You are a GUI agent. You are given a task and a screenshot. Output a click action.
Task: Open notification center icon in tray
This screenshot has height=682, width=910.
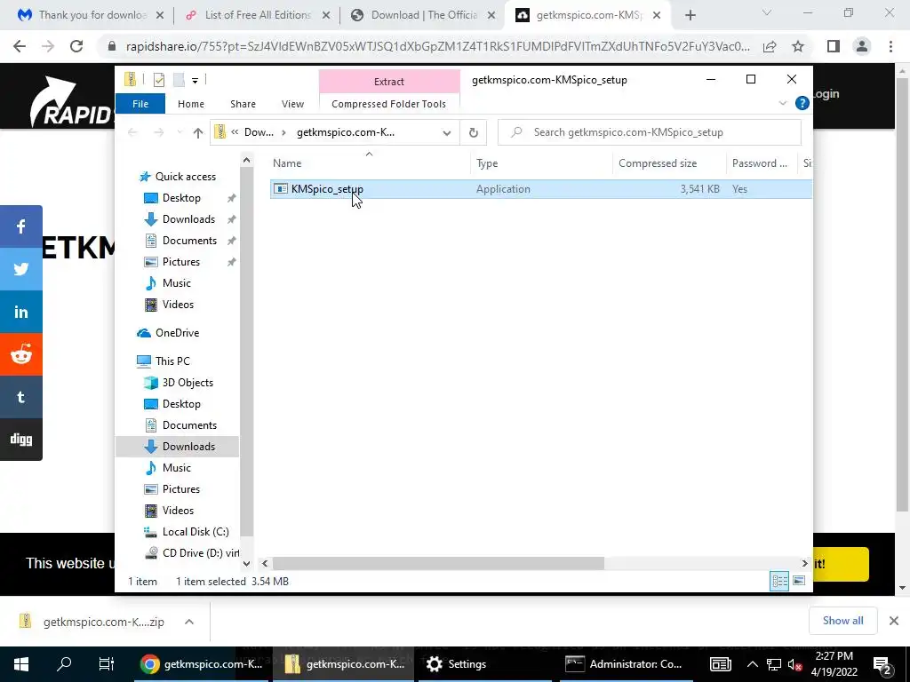click(882, 664)
